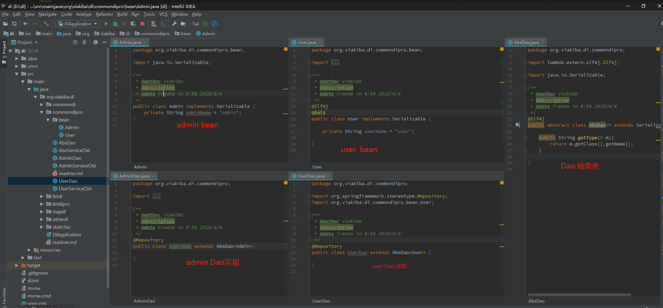Image resolution: width=663 pixels, height=308 pixels.
Task: Select DiApplication class in the tree
Action: click(66, 235)
